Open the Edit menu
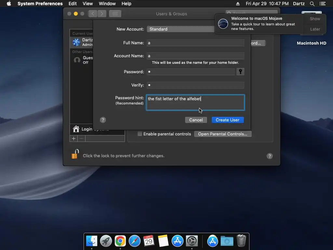Screen dimensions: 333x250 pos(73,4)
